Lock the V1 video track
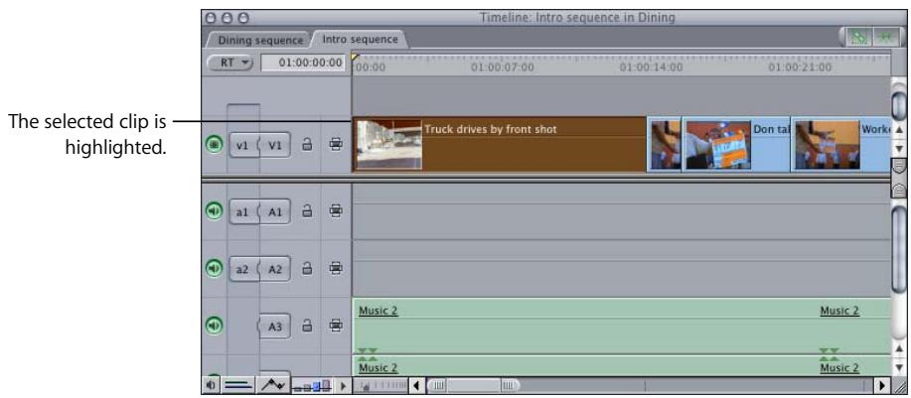This screenshot has width=911, height=398. 307,145
